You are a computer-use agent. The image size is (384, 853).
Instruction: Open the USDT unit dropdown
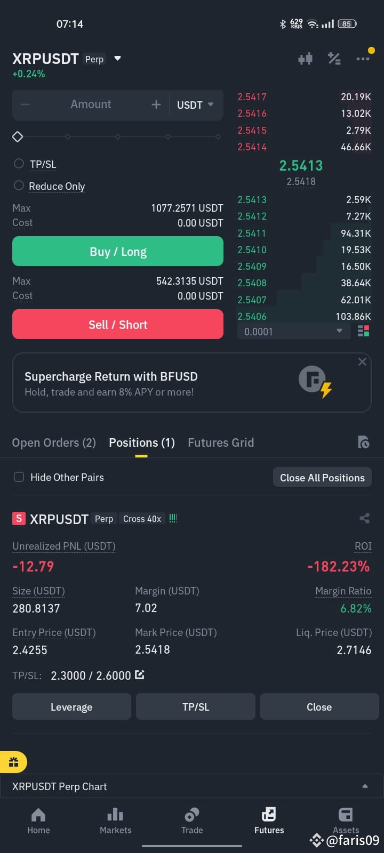(x=195, y=105)
